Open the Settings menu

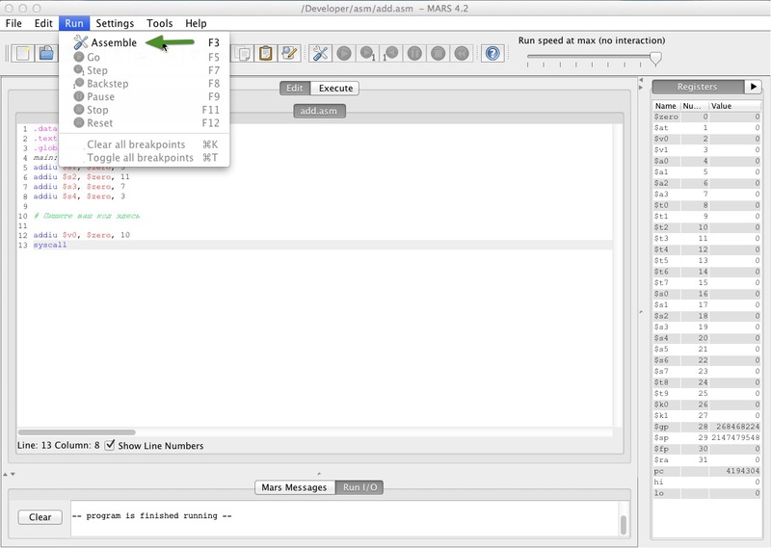(115, 23)
